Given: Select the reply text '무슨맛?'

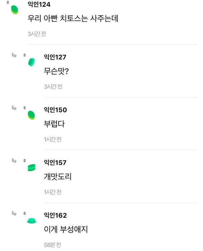Looking at the screenshot, I should [x=56, y=71].
